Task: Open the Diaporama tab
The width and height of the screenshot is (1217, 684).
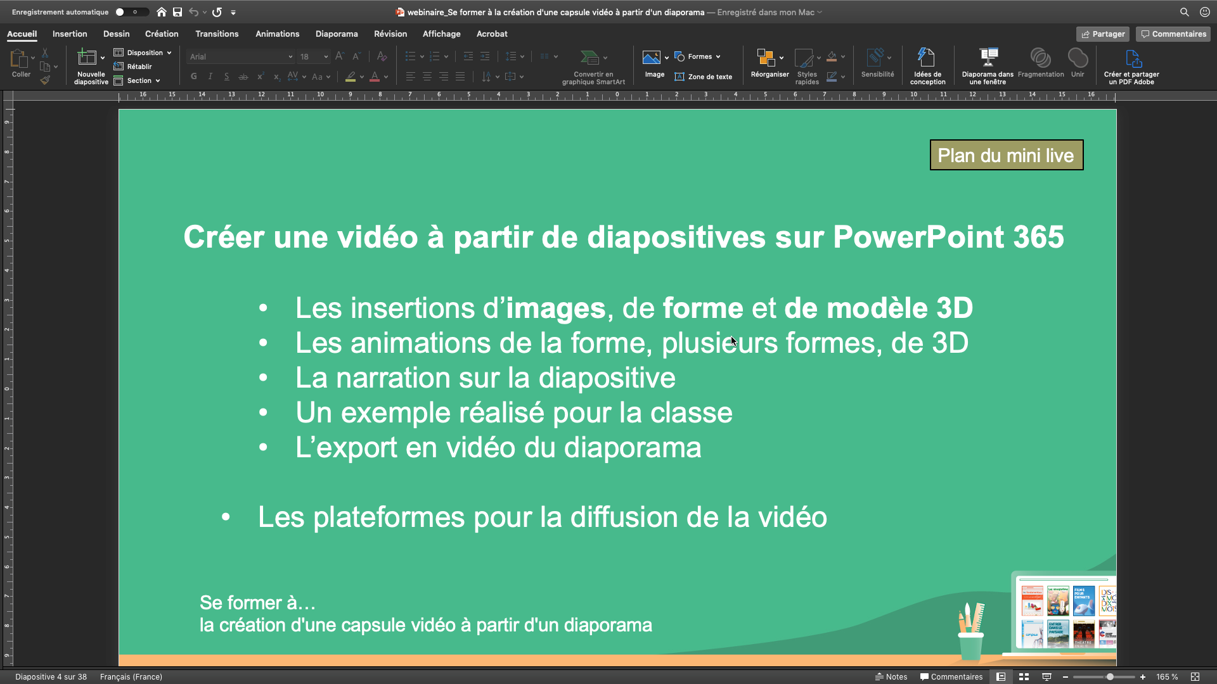Action: click(x=337, y=34)
